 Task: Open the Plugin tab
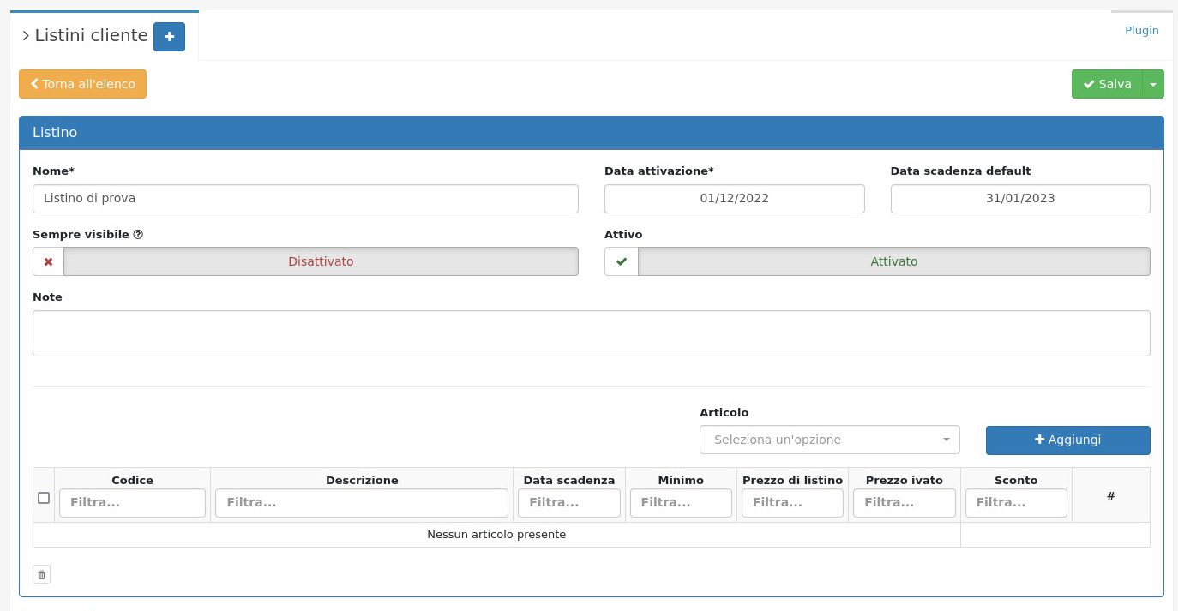pyautogui.click(x=1141, y=31)
